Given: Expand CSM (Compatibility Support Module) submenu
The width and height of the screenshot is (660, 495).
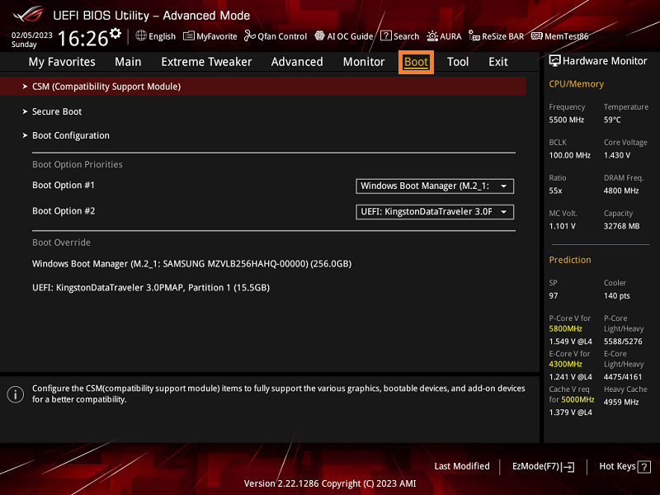Looking at the screenshot, I should [263, 87].
